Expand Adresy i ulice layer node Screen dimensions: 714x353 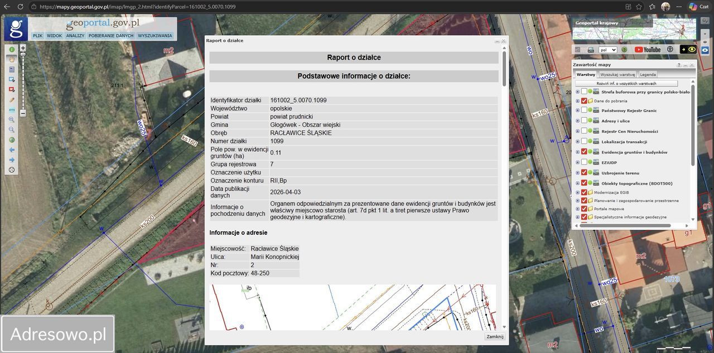[577, 121]
